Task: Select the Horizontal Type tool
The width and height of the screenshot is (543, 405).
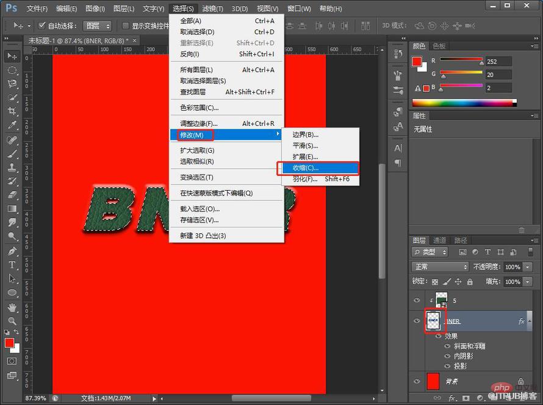Action: pyautogui.click(x=12, y=265)
